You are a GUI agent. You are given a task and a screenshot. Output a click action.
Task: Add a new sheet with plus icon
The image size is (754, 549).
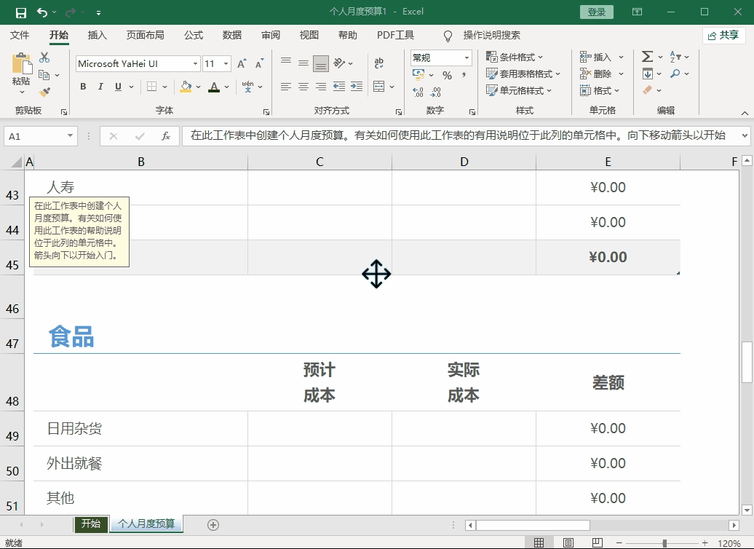pos(213,525)
